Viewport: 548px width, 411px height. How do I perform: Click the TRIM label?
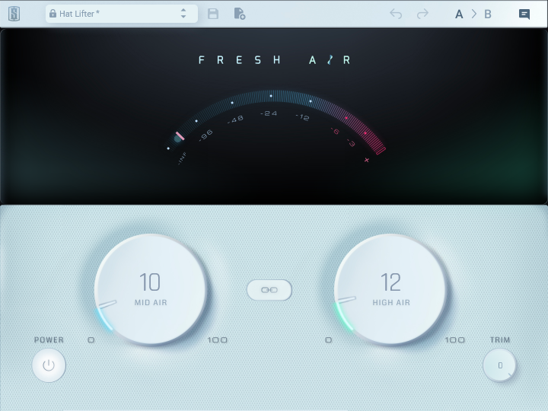(x=500, y=339)
